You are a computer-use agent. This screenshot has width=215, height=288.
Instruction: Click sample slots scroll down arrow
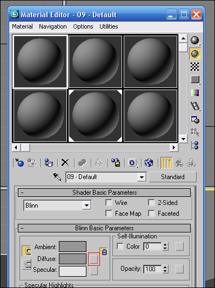[183, 139]
